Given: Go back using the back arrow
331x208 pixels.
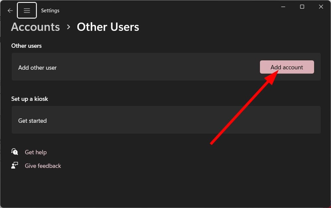Looking at the screenshot, I should 10,11.
